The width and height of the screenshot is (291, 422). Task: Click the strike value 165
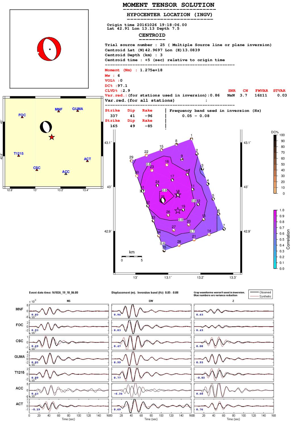pos(114,126)
